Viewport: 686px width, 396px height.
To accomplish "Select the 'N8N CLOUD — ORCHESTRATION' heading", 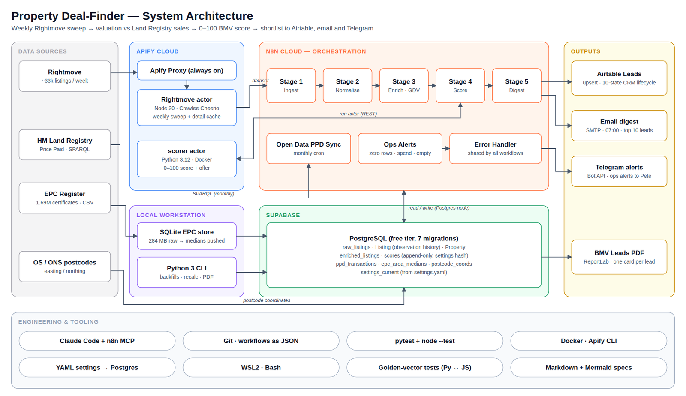I will [316, 51].
